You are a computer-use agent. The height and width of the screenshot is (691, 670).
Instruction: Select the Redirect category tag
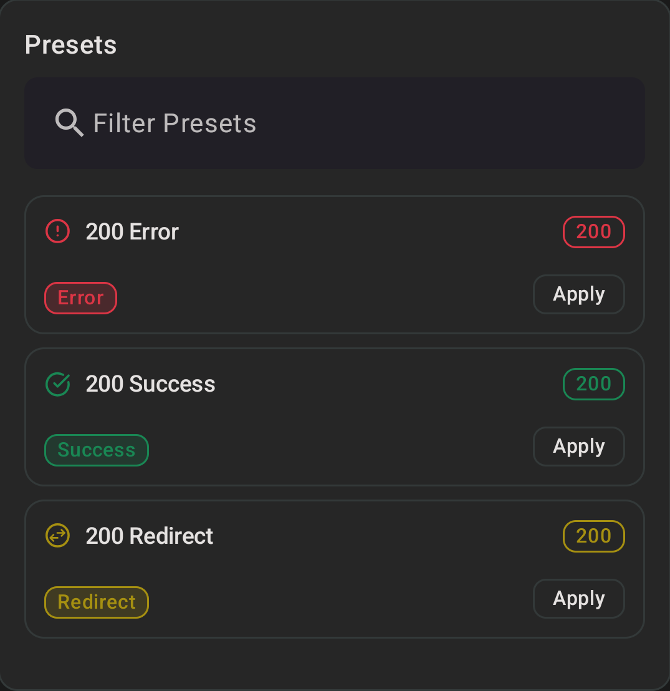(96, 602)
